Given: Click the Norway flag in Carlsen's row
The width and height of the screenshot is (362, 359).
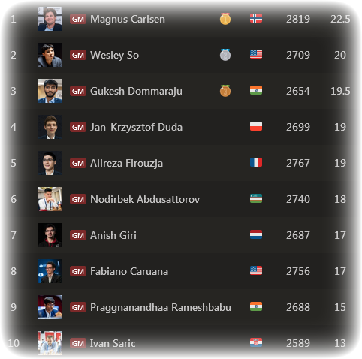Looking at the screenshot, I should [256, 18].
